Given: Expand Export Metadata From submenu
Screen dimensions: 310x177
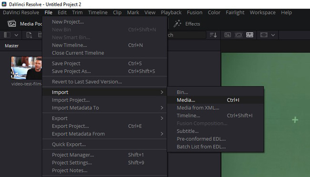Looking at the screenshot, I should (x=105, y=134).
